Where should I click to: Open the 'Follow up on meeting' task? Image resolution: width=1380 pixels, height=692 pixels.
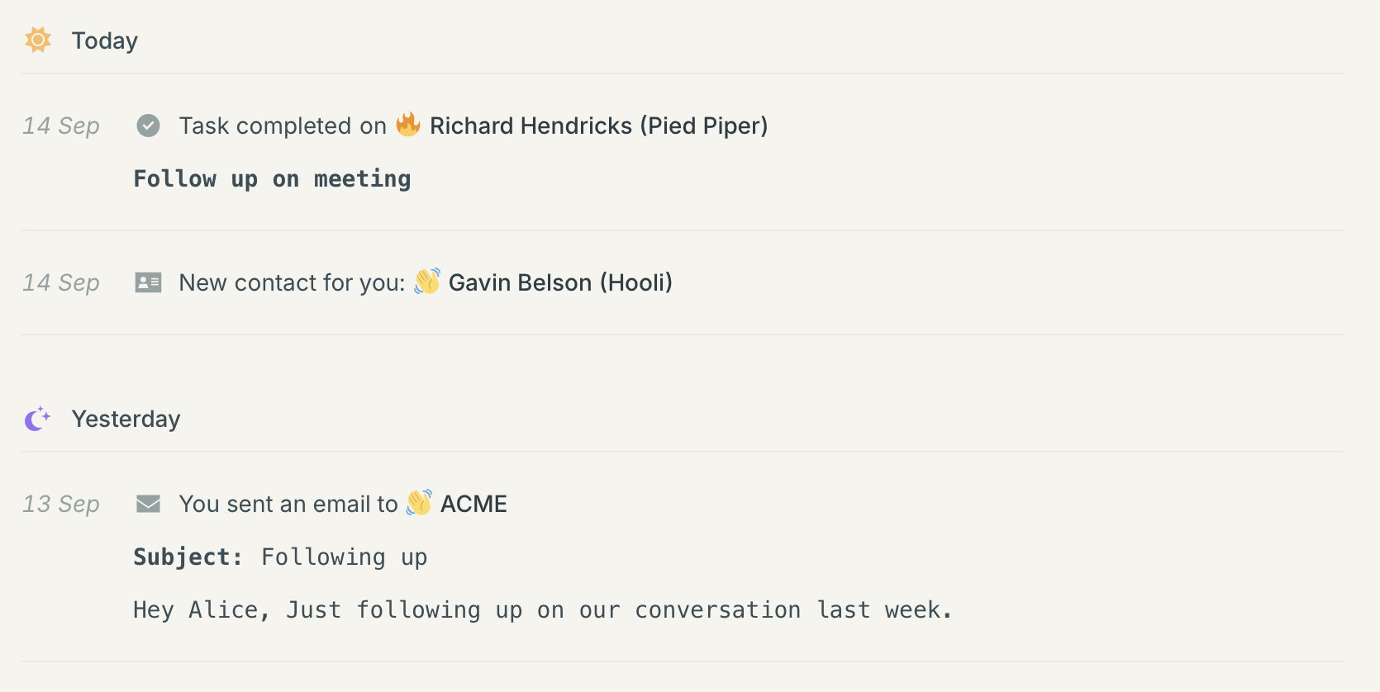tap(272, 179)
